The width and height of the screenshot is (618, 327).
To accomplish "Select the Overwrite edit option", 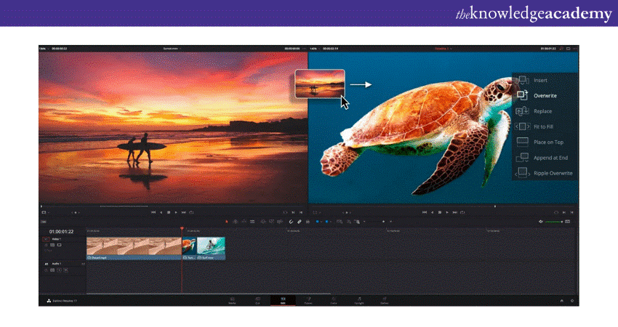I will 545,96.
